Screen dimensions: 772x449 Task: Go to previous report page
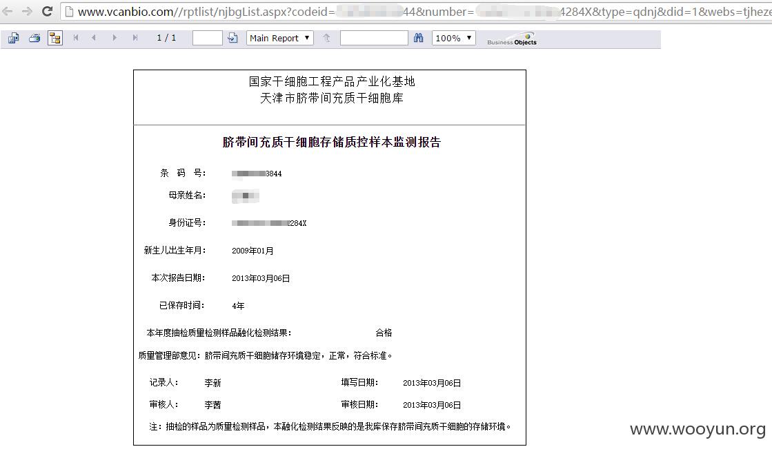94,38
